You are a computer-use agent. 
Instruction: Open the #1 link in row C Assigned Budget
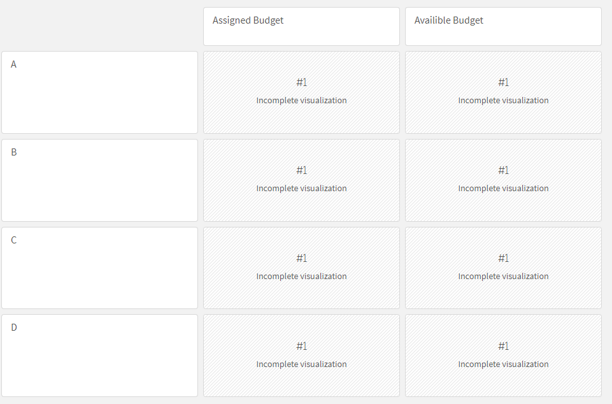(x=301, y=257)
